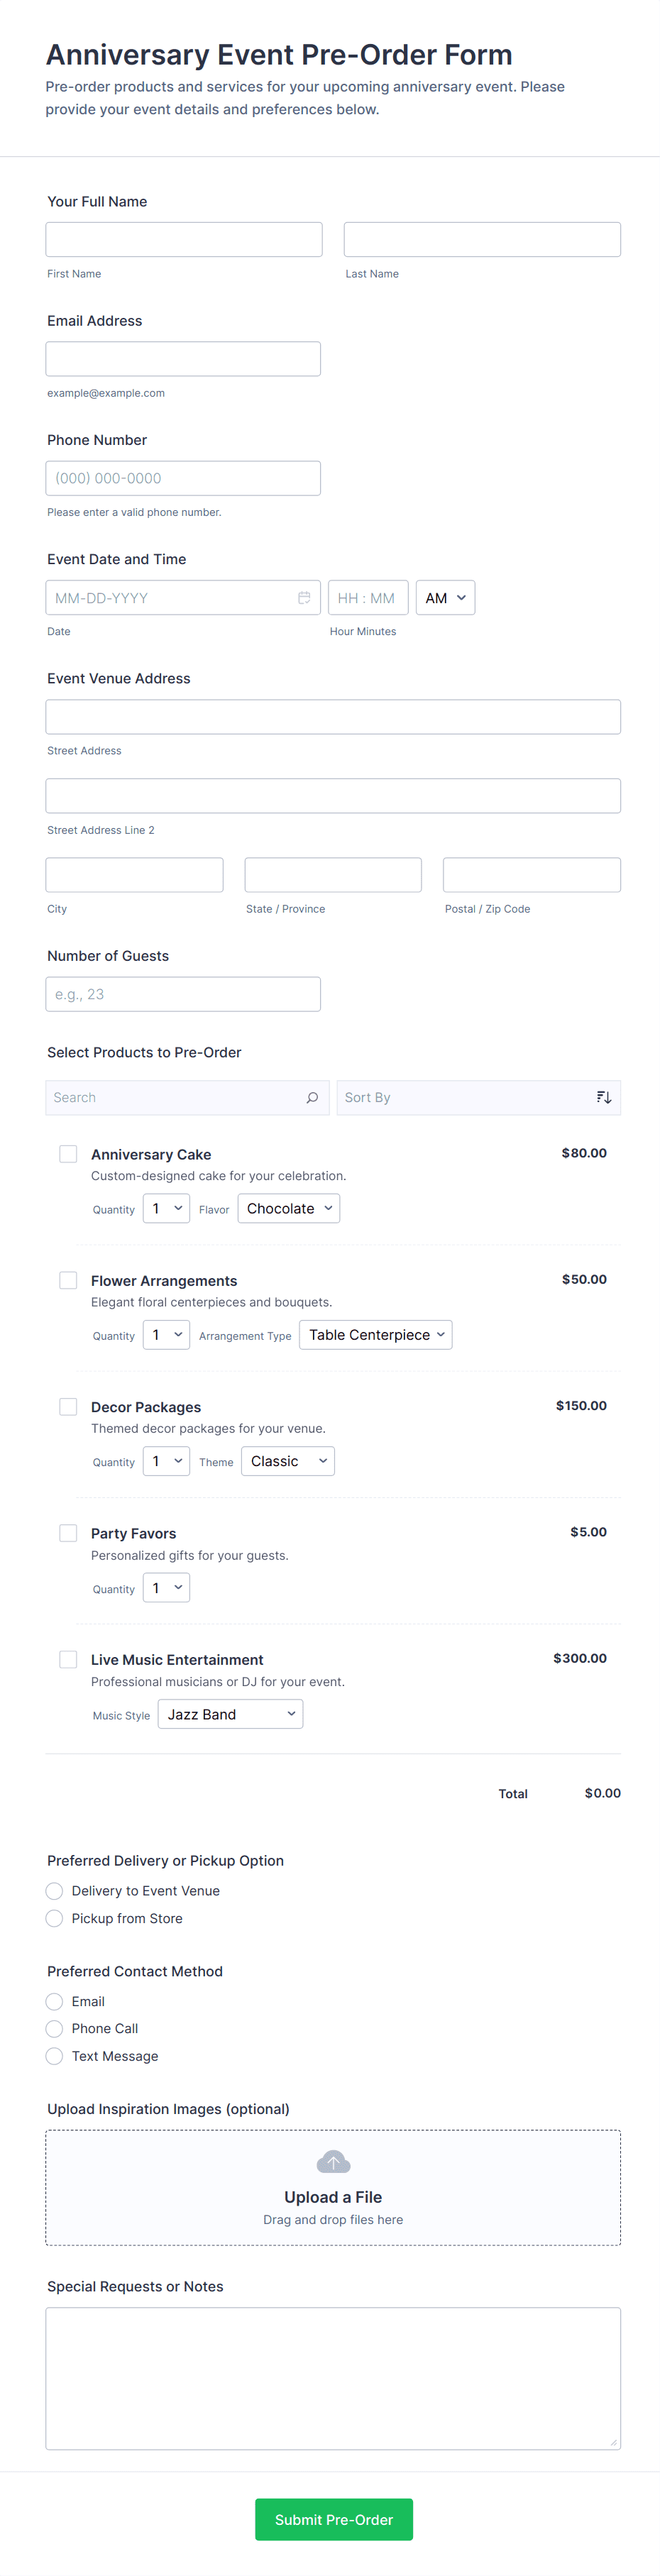The image size is (660, 2576).
Task: Click the Phone Number input field
Action: point(183,478)
